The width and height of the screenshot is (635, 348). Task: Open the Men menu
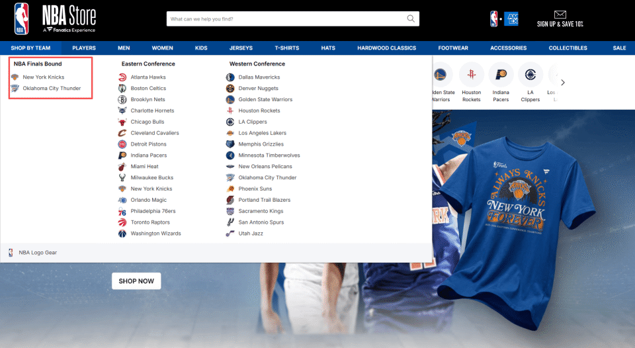pyautogui.click(x=124, y=48)
